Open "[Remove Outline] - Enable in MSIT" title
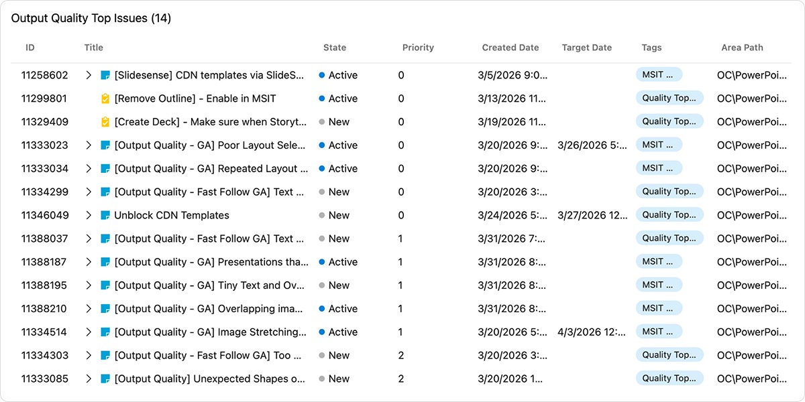Screen dimensions: 805x402 point(195,98)
